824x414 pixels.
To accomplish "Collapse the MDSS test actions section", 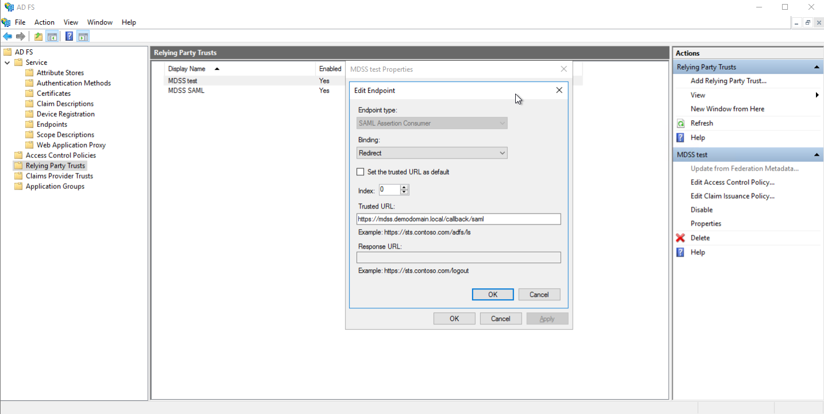I will coord(817,155).
